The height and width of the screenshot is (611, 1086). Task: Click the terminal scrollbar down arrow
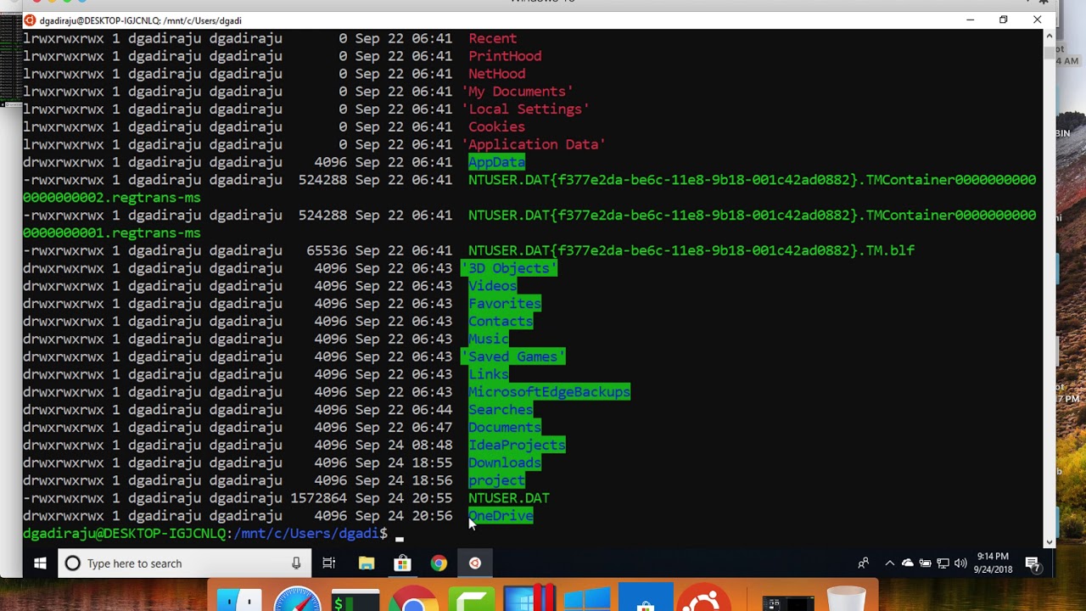coord(1049,541)
